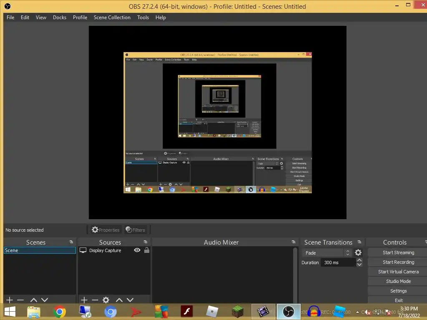Click the Duration 300 ms field
The image size is (427, 320).
pos(338,262)
